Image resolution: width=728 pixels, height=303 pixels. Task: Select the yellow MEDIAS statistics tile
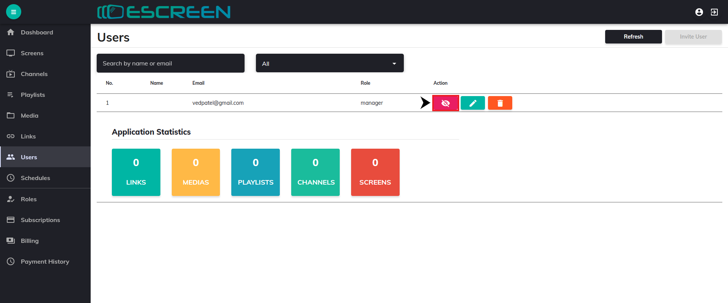tap(196, 172)
